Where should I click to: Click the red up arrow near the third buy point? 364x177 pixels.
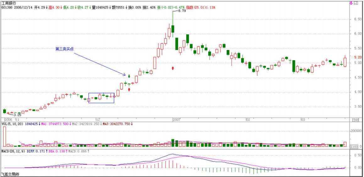click(x=129, y=89)
